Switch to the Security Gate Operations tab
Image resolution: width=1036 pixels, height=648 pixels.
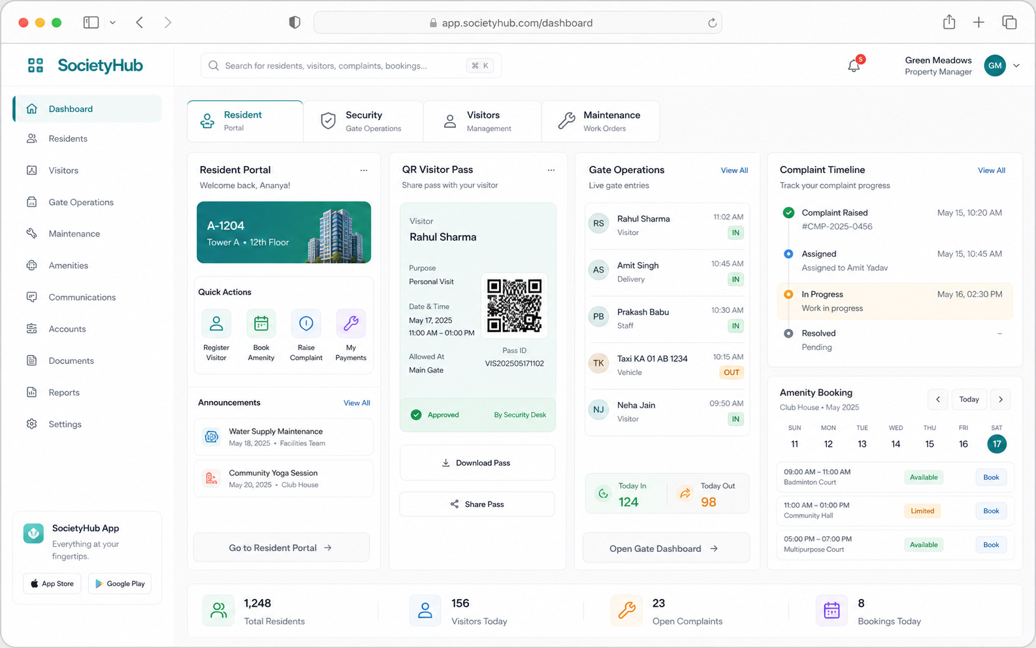point(363,121)
